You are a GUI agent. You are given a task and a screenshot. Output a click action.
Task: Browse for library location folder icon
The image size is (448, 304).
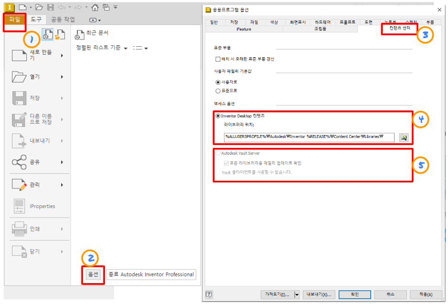click(x=404, y=137)
